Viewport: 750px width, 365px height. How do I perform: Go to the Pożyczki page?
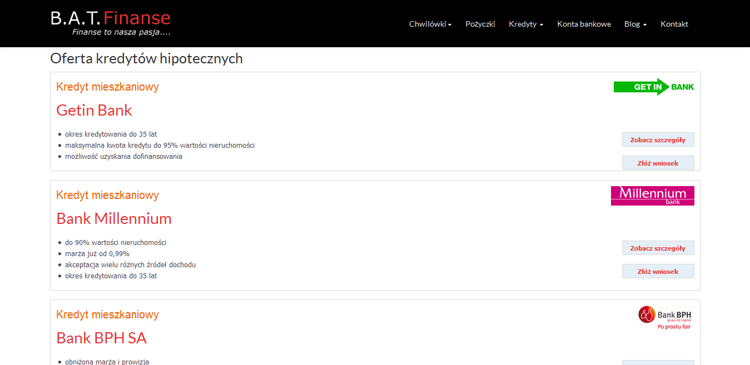(x=480, y=24)
